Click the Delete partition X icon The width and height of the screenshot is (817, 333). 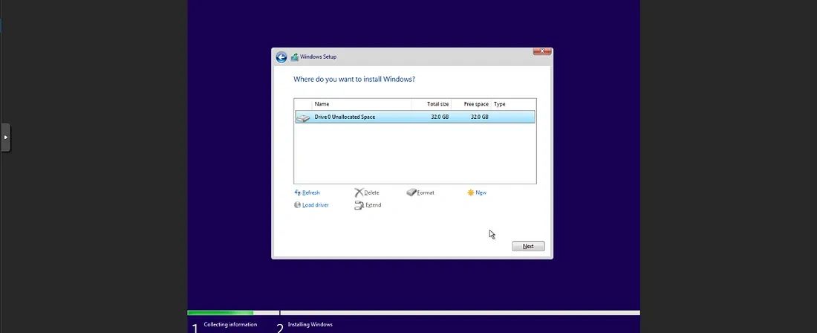359,193
